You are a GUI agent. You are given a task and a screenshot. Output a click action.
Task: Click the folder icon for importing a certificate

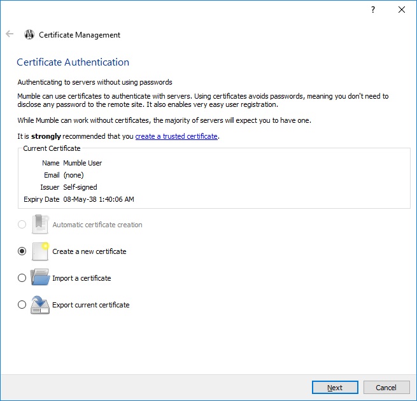coord(40,278)
